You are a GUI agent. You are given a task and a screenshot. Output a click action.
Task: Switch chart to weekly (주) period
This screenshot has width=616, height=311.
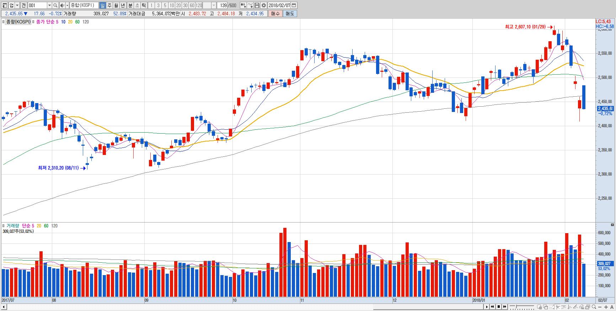[x=109, y=5]
